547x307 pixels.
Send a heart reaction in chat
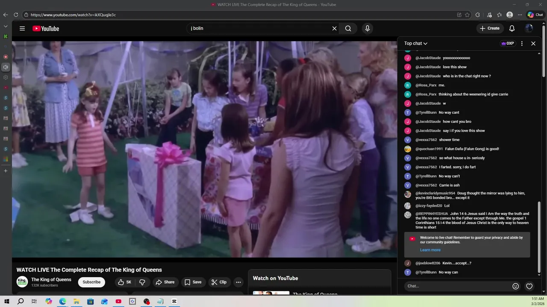(x=529, y=286)
